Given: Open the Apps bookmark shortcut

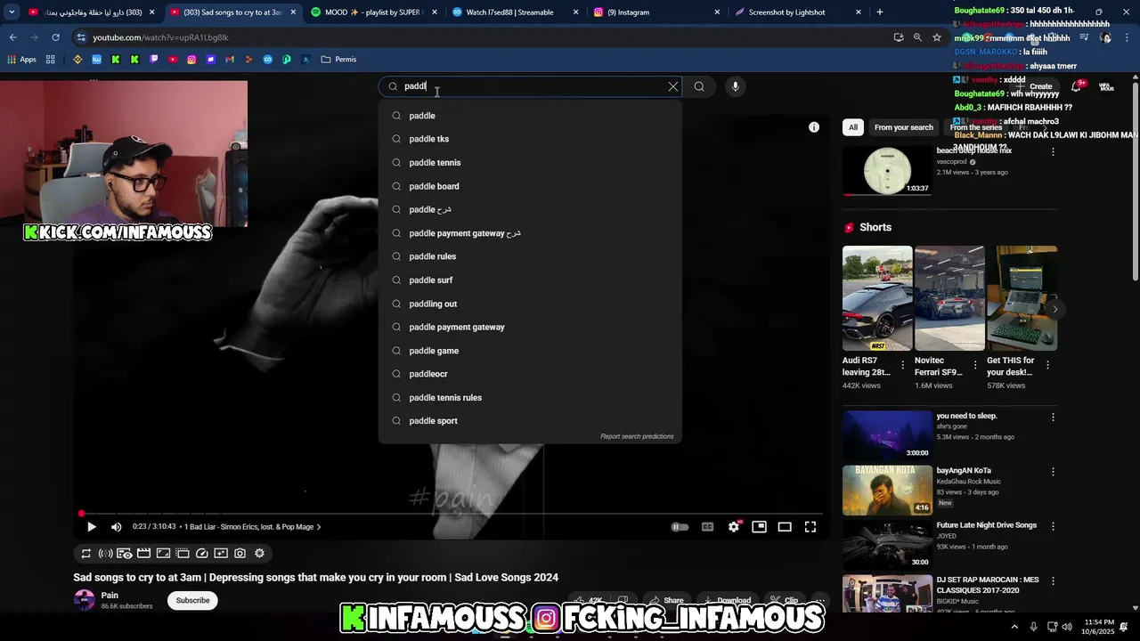Looking at the screenshot, I should pyautogui.click(x=22, y=60).
